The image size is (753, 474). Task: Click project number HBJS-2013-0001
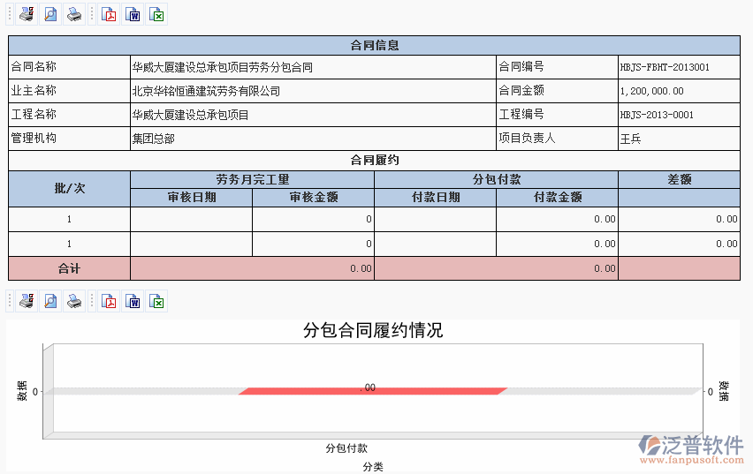pos(657,115)
